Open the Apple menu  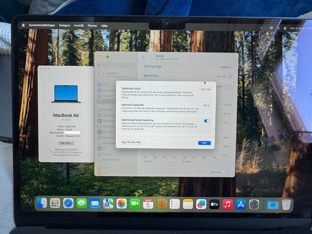click(23, 25)
